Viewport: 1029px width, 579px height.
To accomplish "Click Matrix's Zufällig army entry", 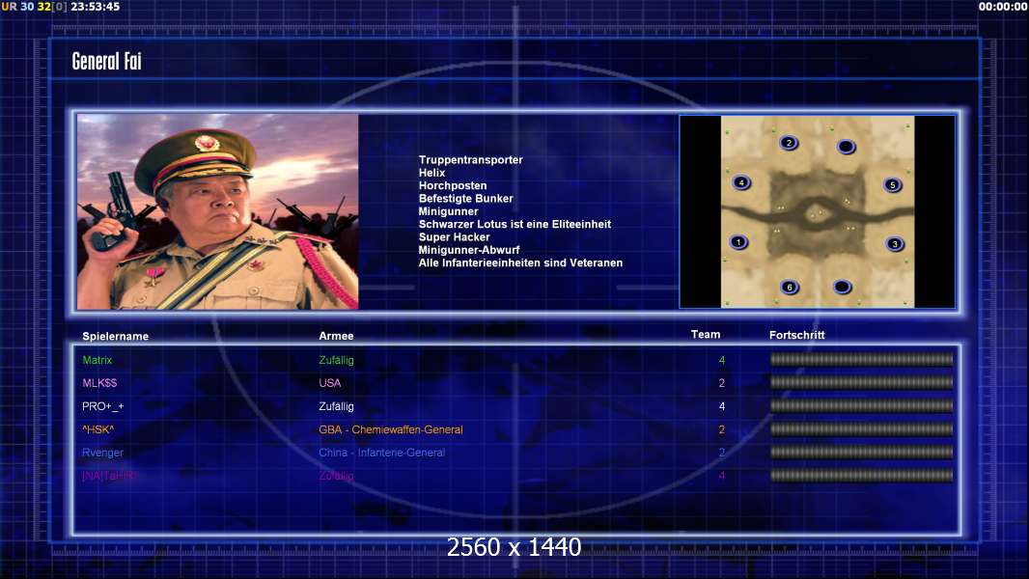I will click(x=336, y=360).
